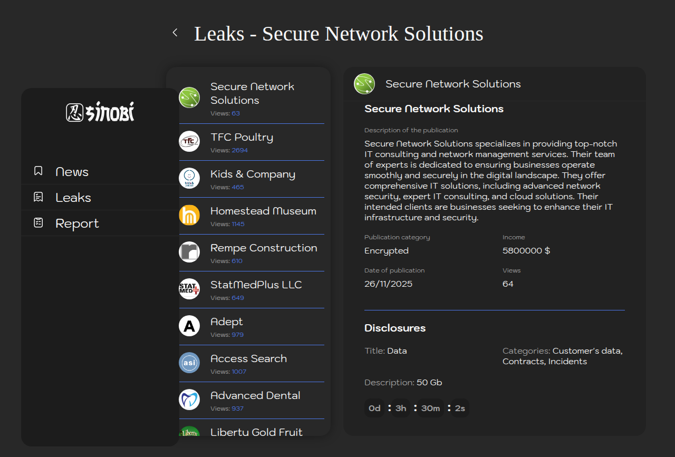This screenshot has height=457, width=675.
Task: Go to the Leaks section in the sidebar
Action: coord(73,198)
